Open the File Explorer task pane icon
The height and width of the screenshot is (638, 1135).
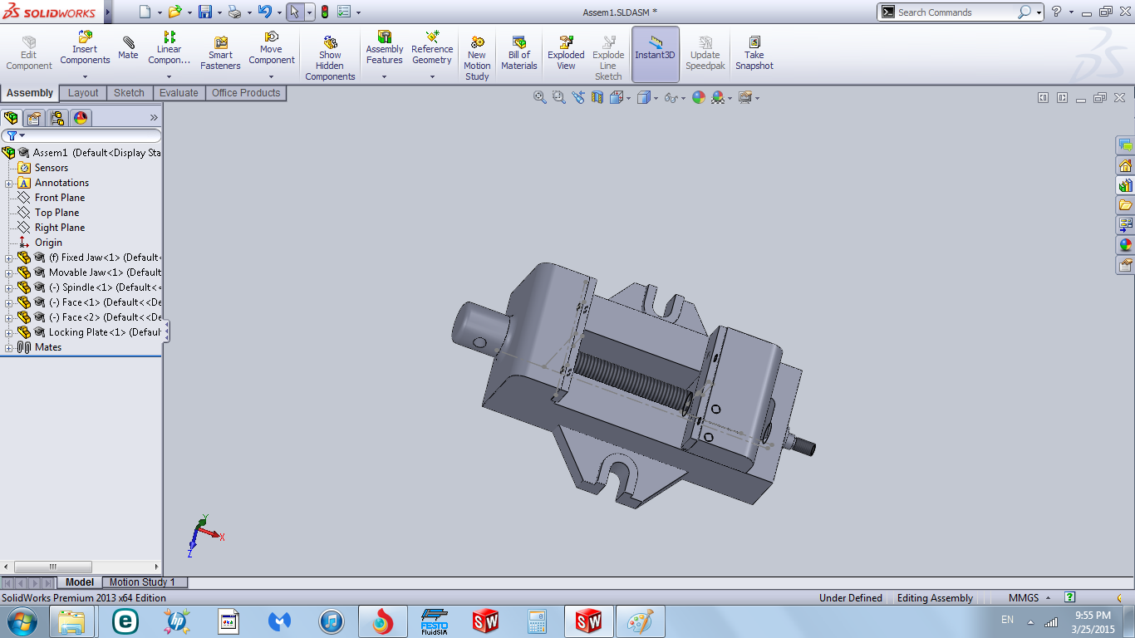(1125, 205)
